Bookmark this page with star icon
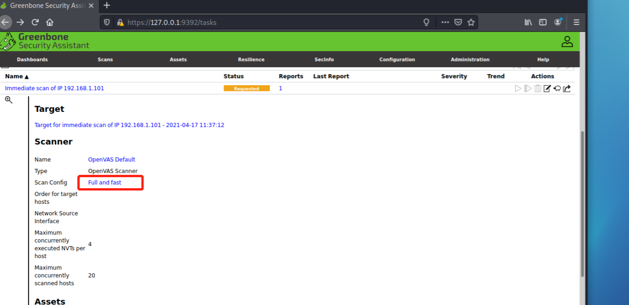Image resolution: width=629 pixels, height=305 pixels. [471, 22]
